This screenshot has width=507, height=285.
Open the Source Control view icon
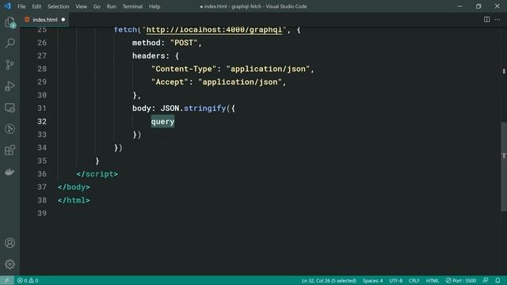coord(10,65)
